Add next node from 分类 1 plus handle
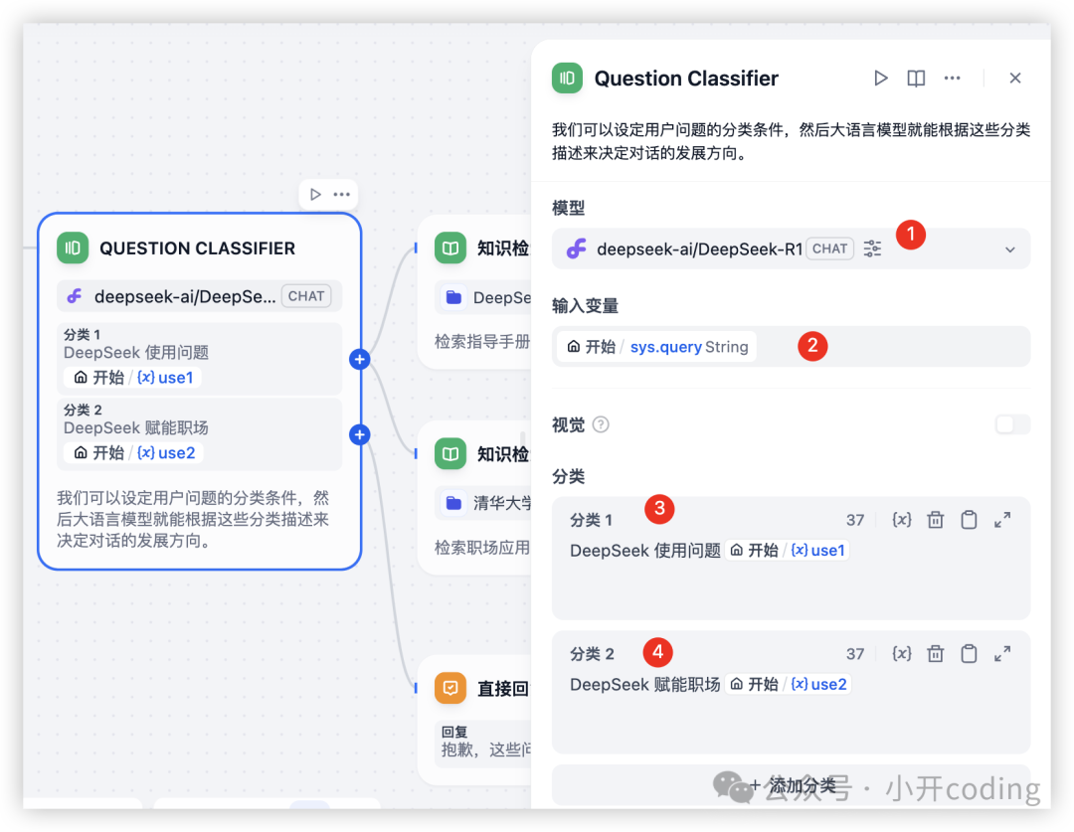The image size is (1074, 832). [x=360, y=360]
